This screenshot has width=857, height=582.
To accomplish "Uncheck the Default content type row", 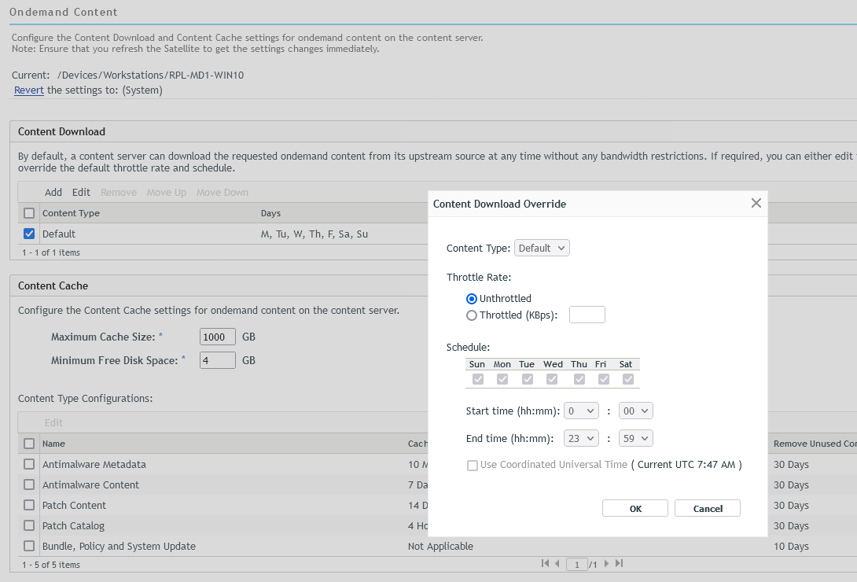I will [29, 234].
